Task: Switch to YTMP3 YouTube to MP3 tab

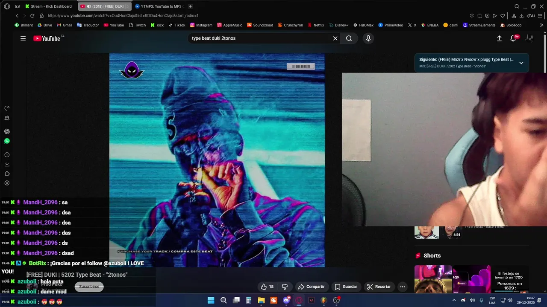Action: 159,6
